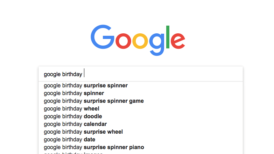Image resolution: width=274 pixels, height=154 pixels.
Task: Click the search input containing 'google birthday'
Action: (x=141, y=74)
